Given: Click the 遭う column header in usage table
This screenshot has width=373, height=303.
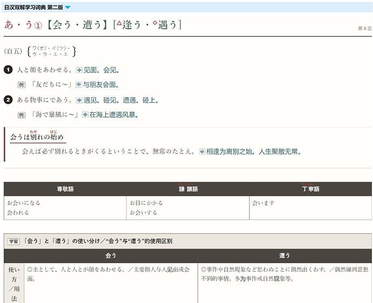Looking at the screenshot, I should click(x=284, y=255).
